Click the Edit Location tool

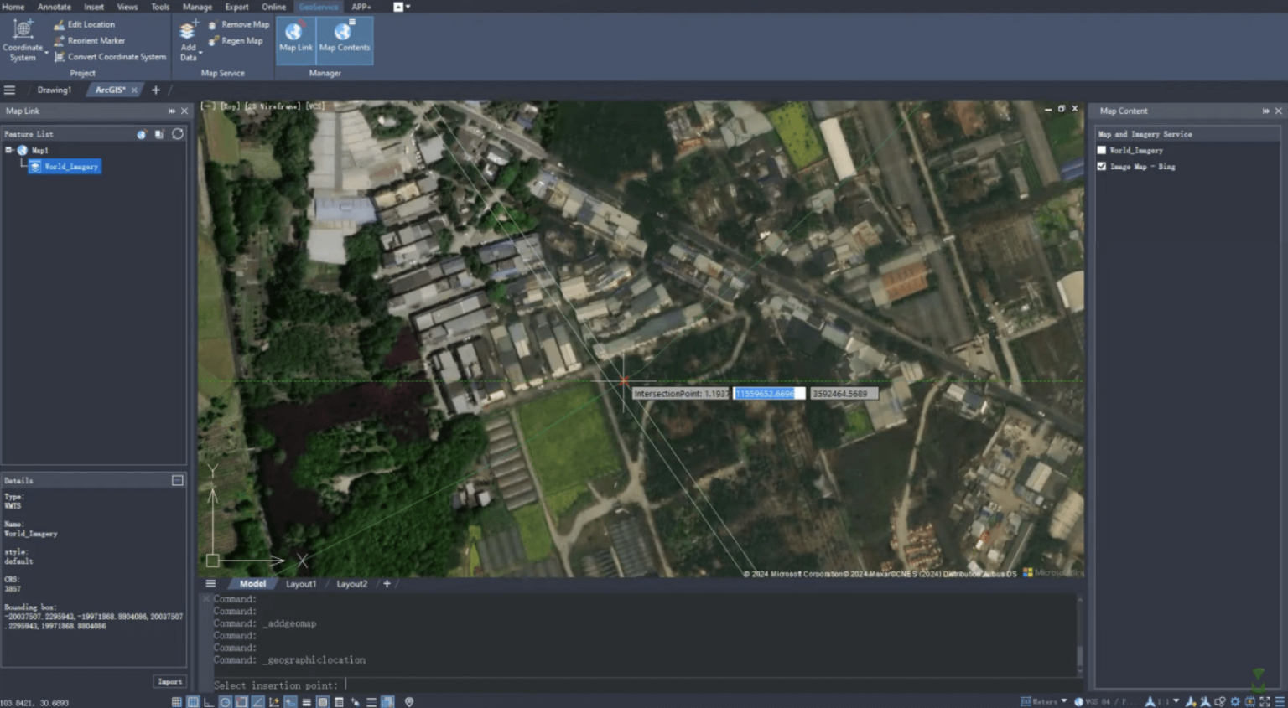pos(90,24)
